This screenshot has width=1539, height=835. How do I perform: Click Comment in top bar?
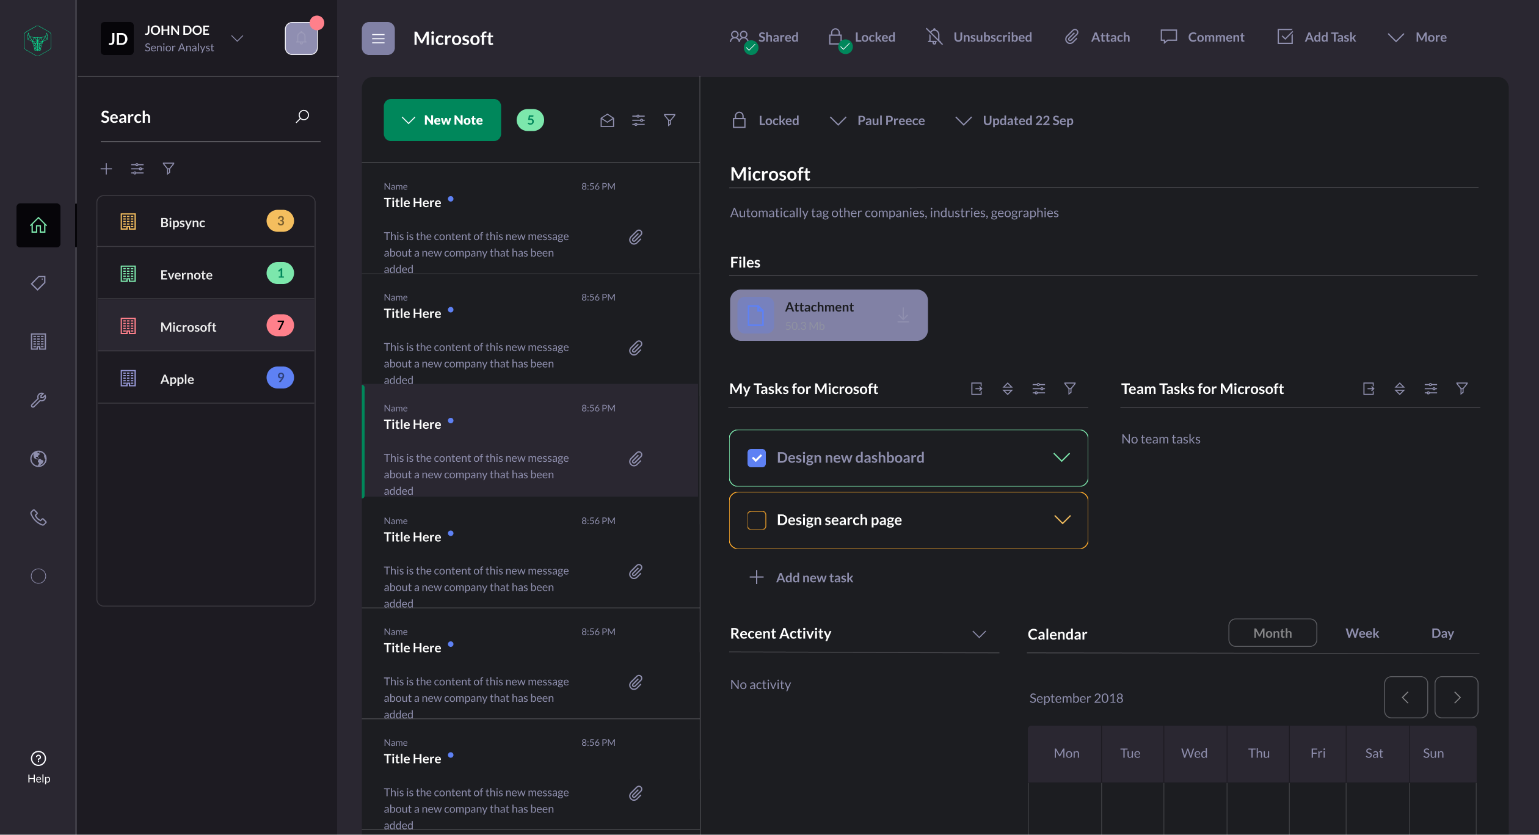pyautogui.click(x=1202, y=37)
